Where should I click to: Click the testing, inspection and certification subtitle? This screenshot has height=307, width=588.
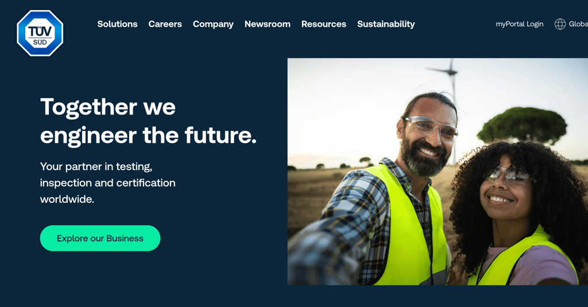tap(107, 183)
